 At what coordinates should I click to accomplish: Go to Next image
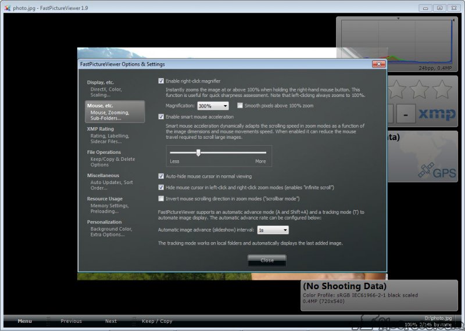(x=111, y=321)
